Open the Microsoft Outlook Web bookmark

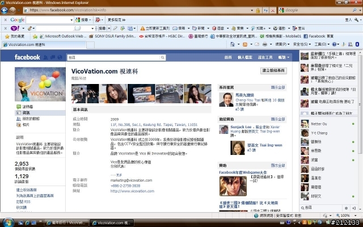click(x=63, y=36)
